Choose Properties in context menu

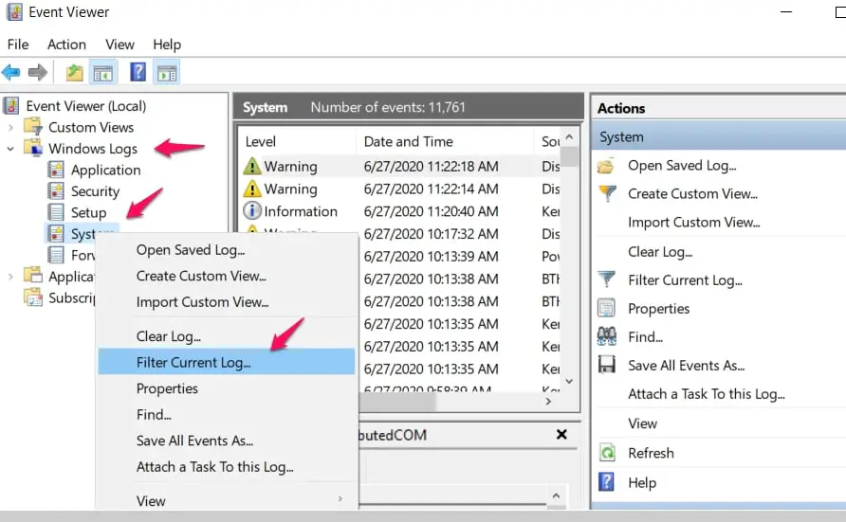pyautogui.click(x=227, y=388)
